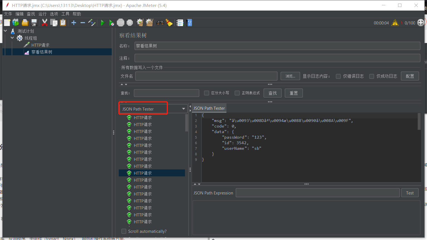Toggle the 正则表达式 checkbox
This screenshot has width=427, height=240.
[237, 93]
